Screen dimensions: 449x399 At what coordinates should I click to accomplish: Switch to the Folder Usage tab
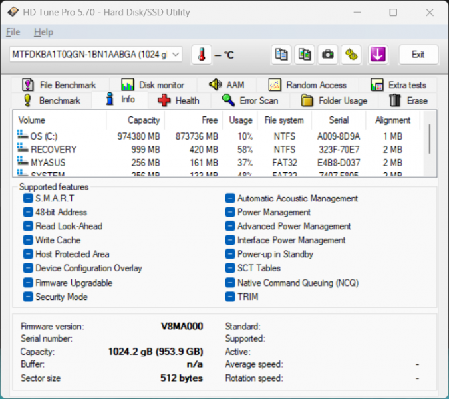coord(334,100)
